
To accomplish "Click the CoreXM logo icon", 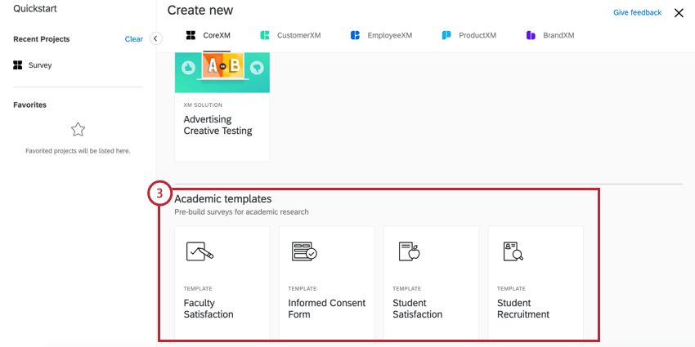I will (x=191, y=36).
